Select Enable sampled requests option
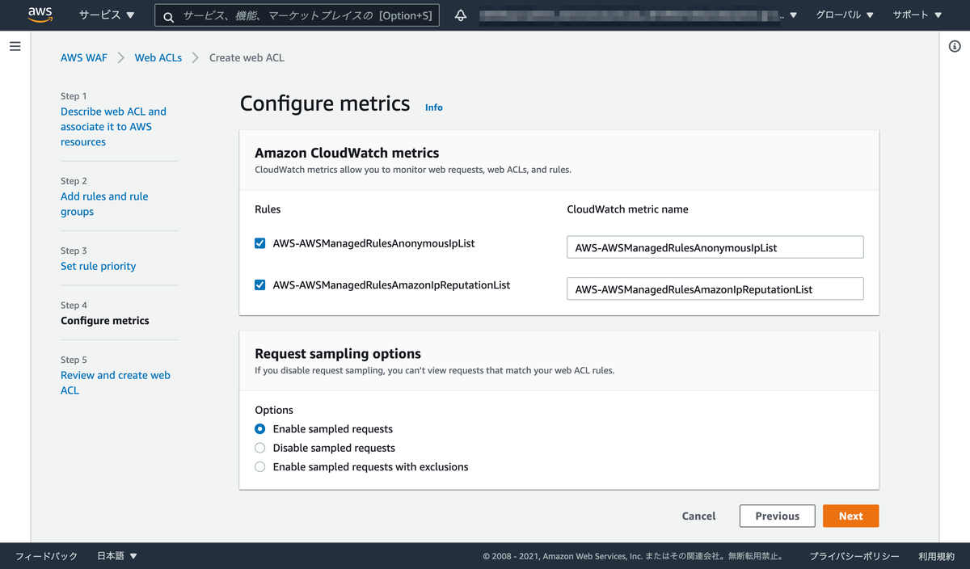 click(x=260, y=429)
